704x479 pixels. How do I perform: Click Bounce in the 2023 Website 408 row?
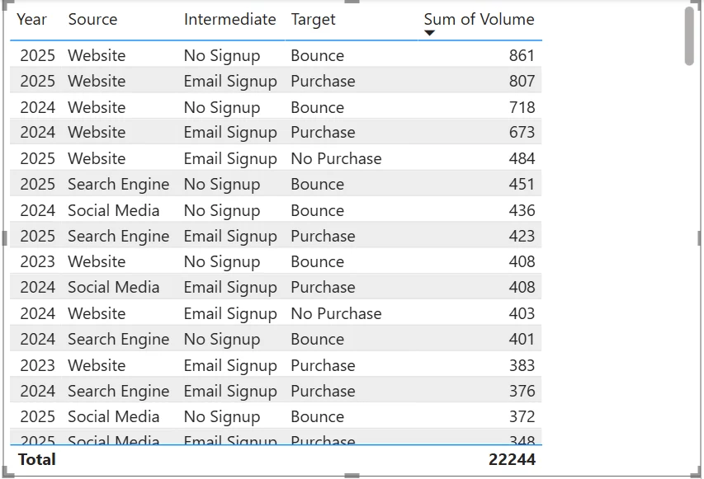318,262
